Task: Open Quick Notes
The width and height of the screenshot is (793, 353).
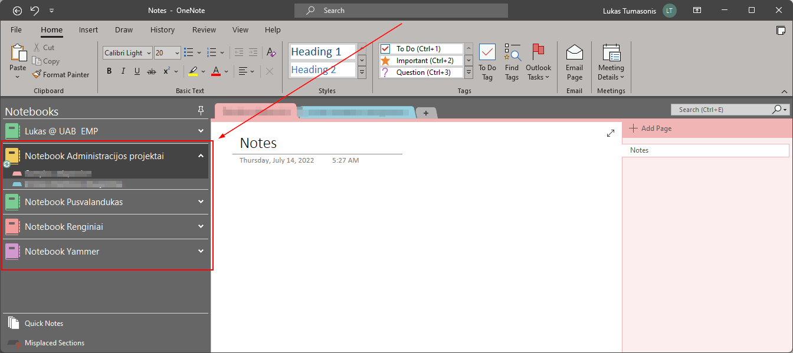Action: [x=44, y=323]
